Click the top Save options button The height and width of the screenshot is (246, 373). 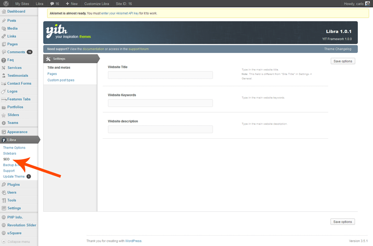click(343, 61)
